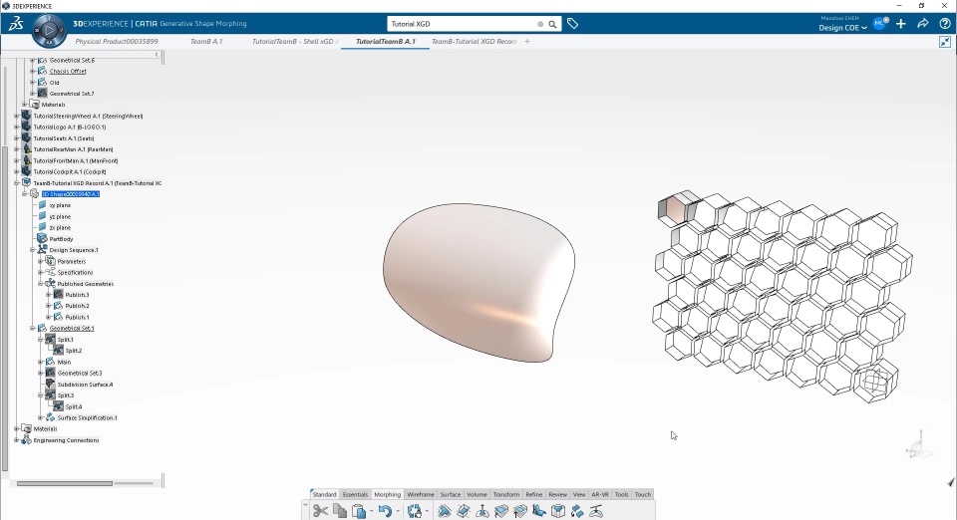Collapse the Published Geometries node
Screen dimensions: 957x520
click(x=40, y=284)
